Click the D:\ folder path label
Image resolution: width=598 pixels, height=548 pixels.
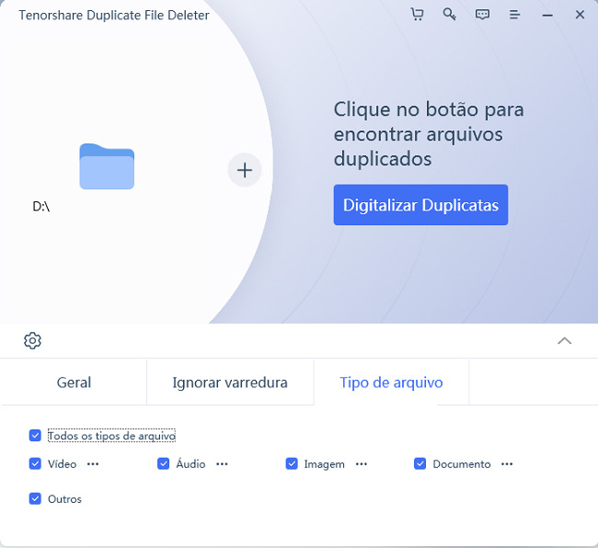click(41, 207)
